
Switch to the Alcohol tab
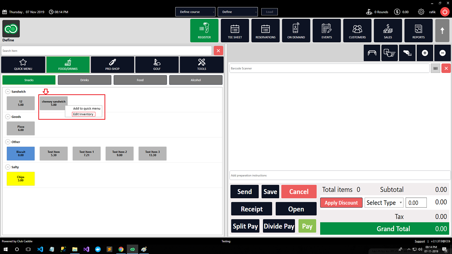(x=196, y=80)
